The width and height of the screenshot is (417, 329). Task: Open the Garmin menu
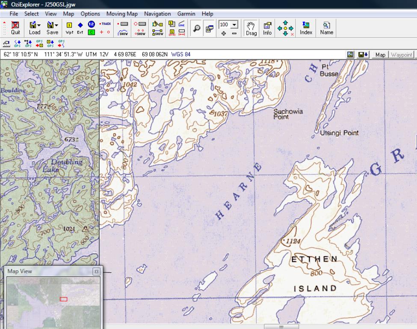(x=186, y=14)
